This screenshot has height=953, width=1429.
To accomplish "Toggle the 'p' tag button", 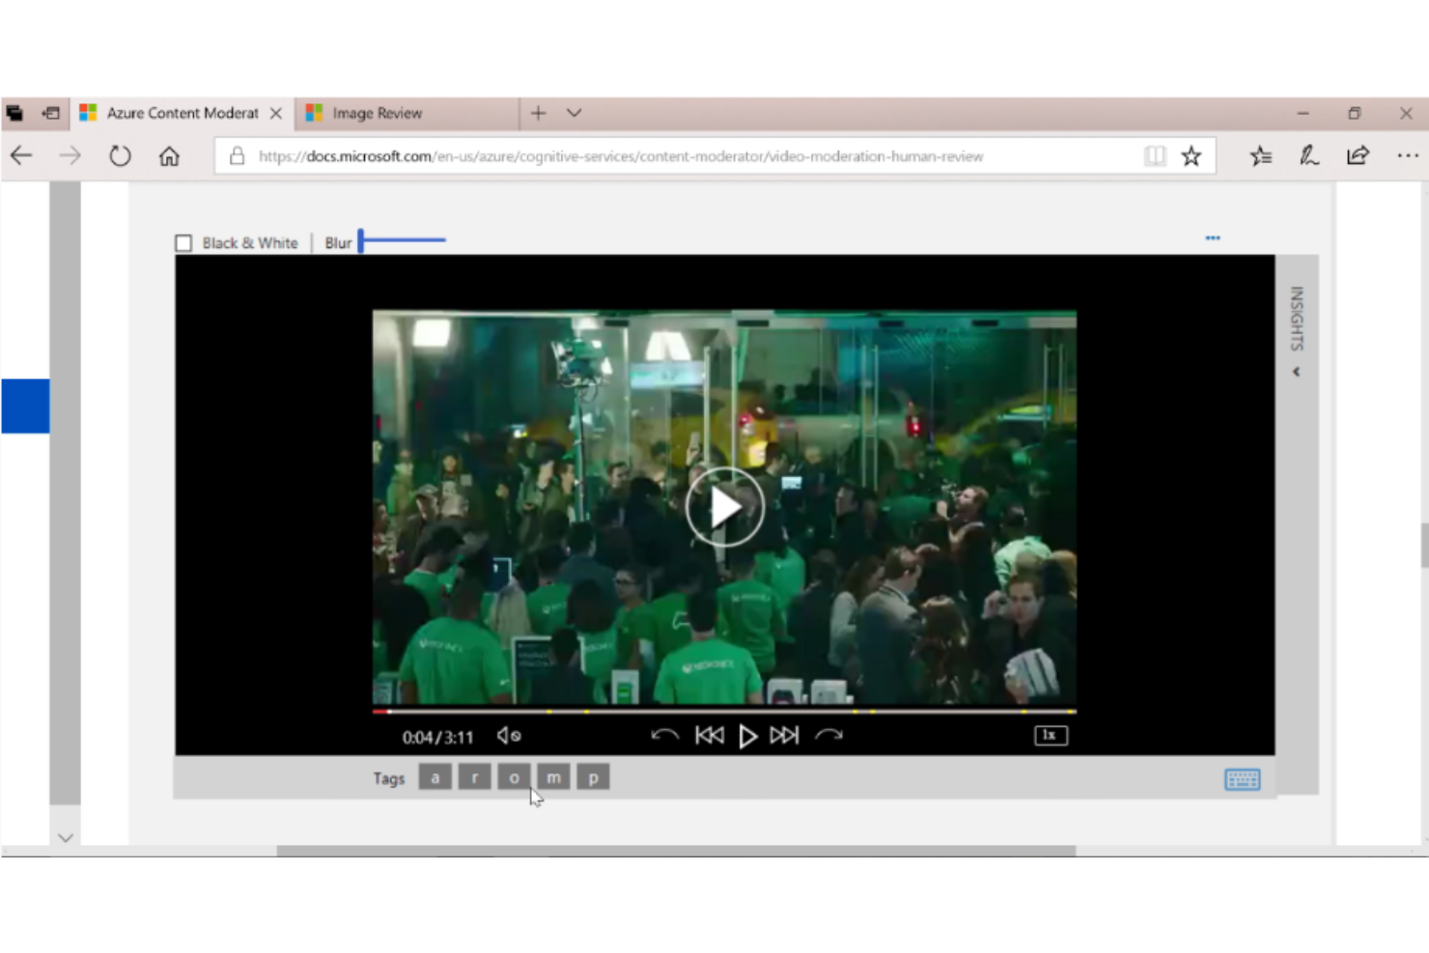I will point(593,777).
